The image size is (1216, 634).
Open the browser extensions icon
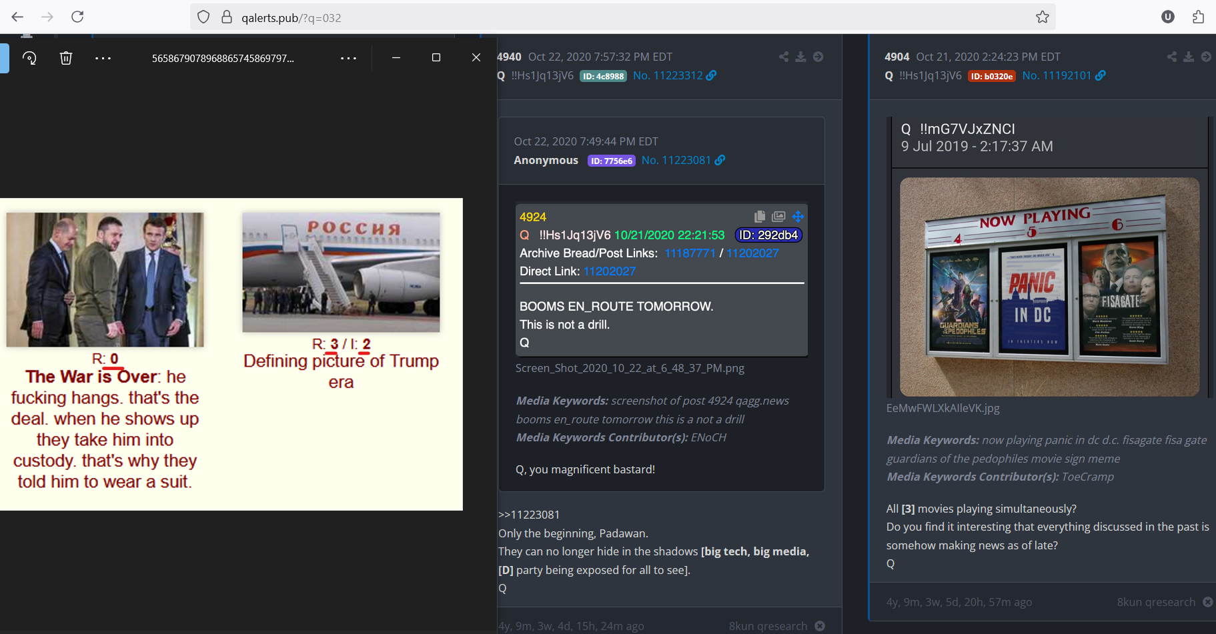pyautogui.click(x=1199, y=17)
